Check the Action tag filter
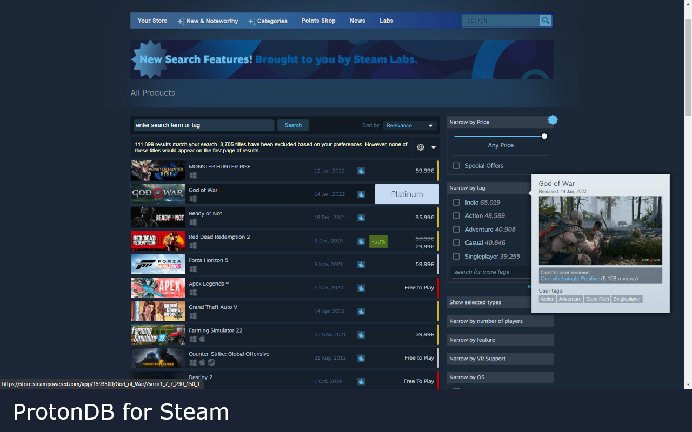Screen dimensions: 692x432 (456, 216)
